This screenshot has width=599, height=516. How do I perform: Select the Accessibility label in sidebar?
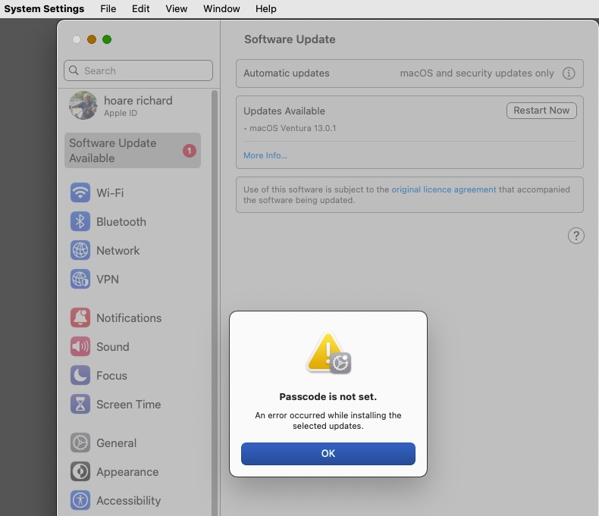(128, 500)
